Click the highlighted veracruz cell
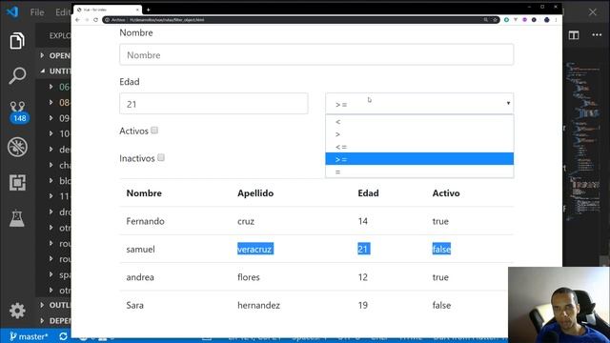 point(255,249)
